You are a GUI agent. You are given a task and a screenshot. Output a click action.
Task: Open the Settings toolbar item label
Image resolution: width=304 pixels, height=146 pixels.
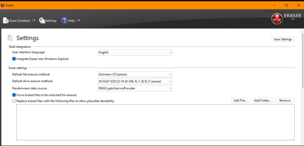[x=51, y=20]
